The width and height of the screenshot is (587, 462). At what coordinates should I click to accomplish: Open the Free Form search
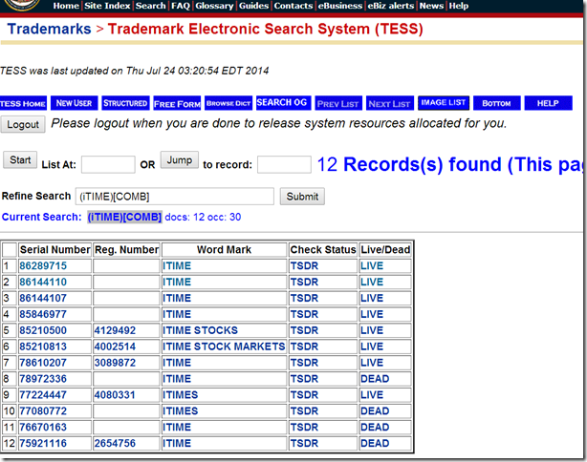coord(177,103)
